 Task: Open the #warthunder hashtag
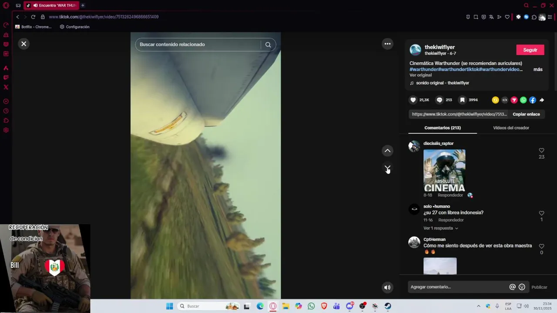click(423, 70)
